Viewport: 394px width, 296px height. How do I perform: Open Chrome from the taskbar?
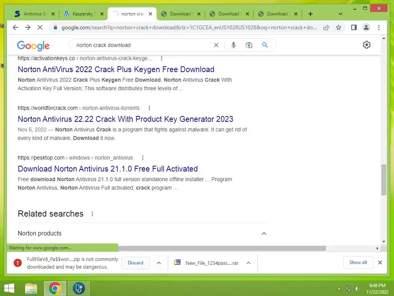coord(55,288)
